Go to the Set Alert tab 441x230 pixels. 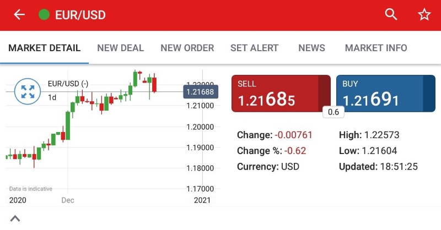(x=254, y=48)
